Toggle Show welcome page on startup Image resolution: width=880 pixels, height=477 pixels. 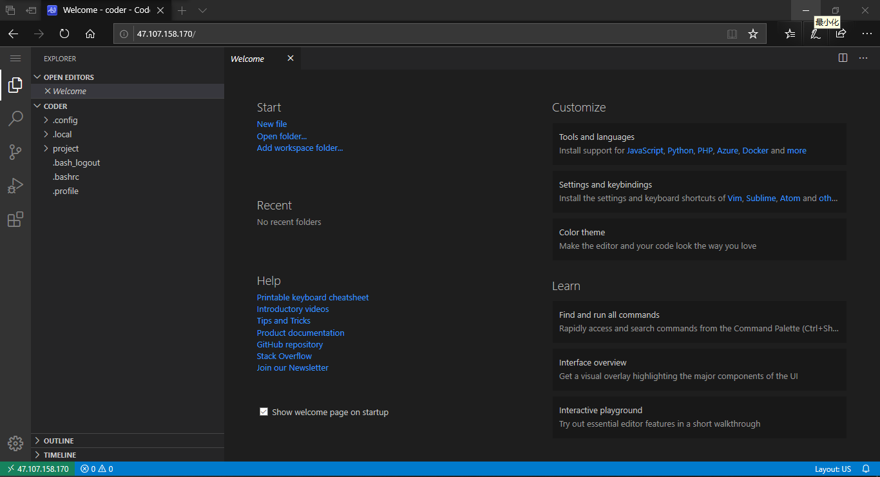pos(263,411)
